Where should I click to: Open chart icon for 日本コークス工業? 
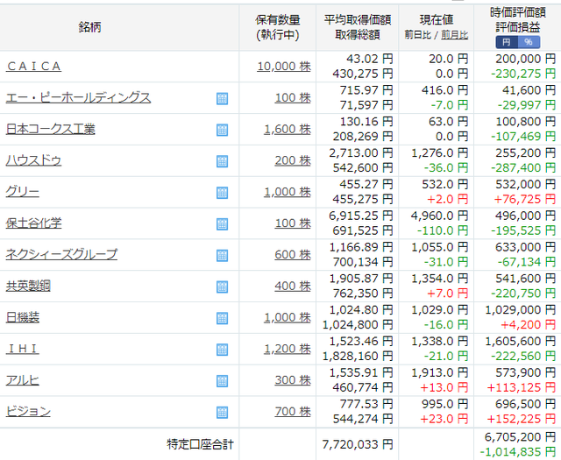(x=222, y=130)
